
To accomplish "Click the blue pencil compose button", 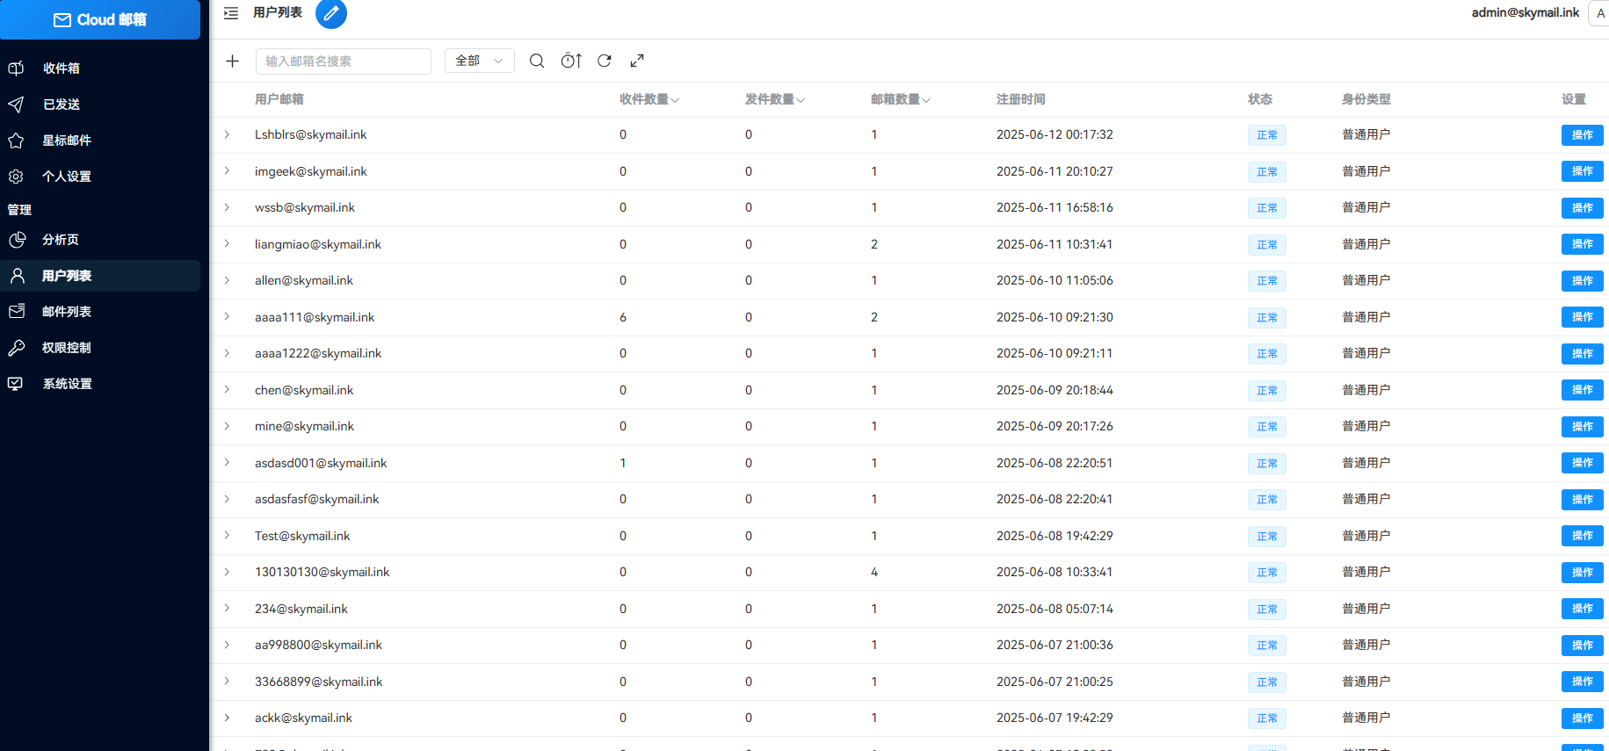I will [x=331, y=13].
